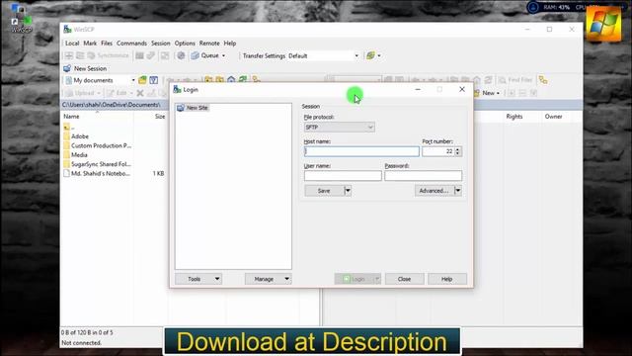
Task: Click the New Site computer icon
Action: tap(180, 108)
